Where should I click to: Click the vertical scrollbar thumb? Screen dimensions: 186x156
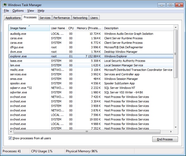click(x=175, y=54)
